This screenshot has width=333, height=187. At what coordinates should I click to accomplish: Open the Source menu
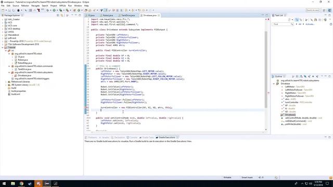click(x=16, y=6)
